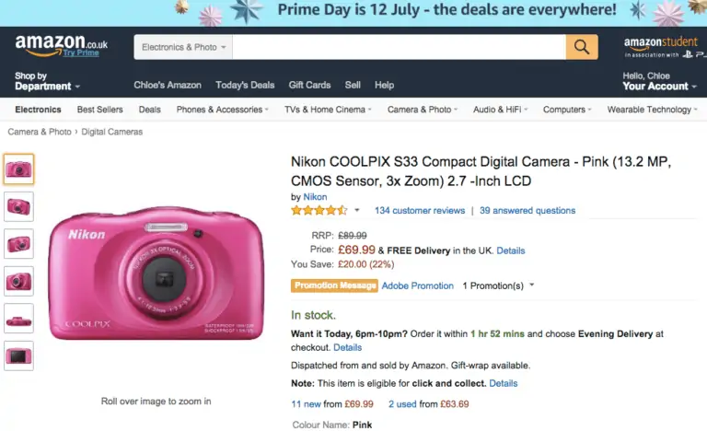
Task: Expand the Shop by Department menu
Action: point(47,81)
